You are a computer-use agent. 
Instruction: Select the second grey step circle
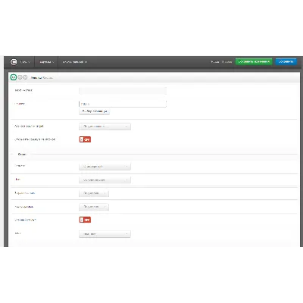tap(20, 77)
